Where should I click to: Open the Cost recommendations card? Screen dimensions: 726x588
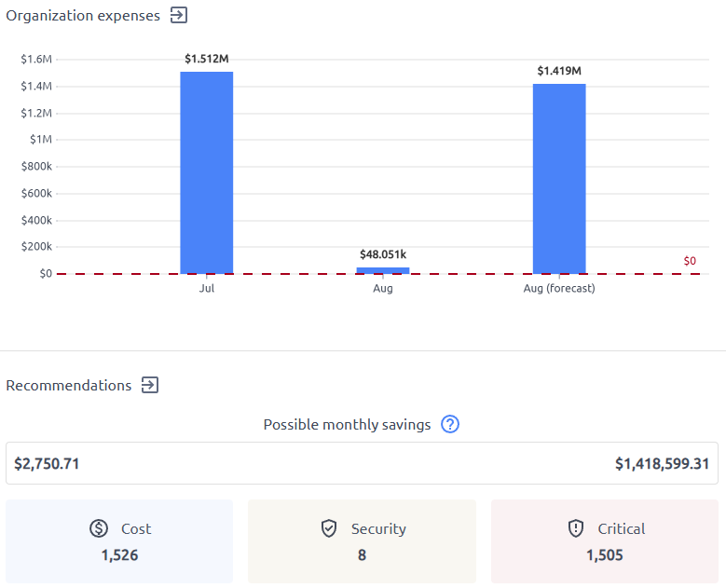119,541
